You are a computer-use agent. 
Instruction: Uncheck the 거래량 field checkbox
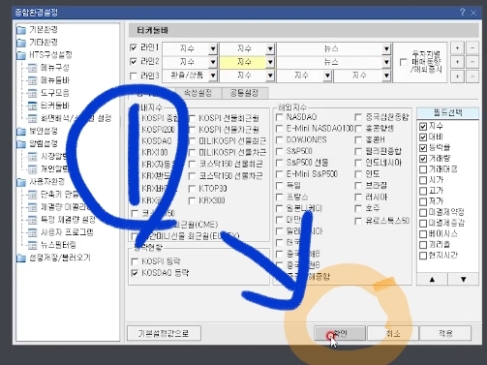pos(423,159)
